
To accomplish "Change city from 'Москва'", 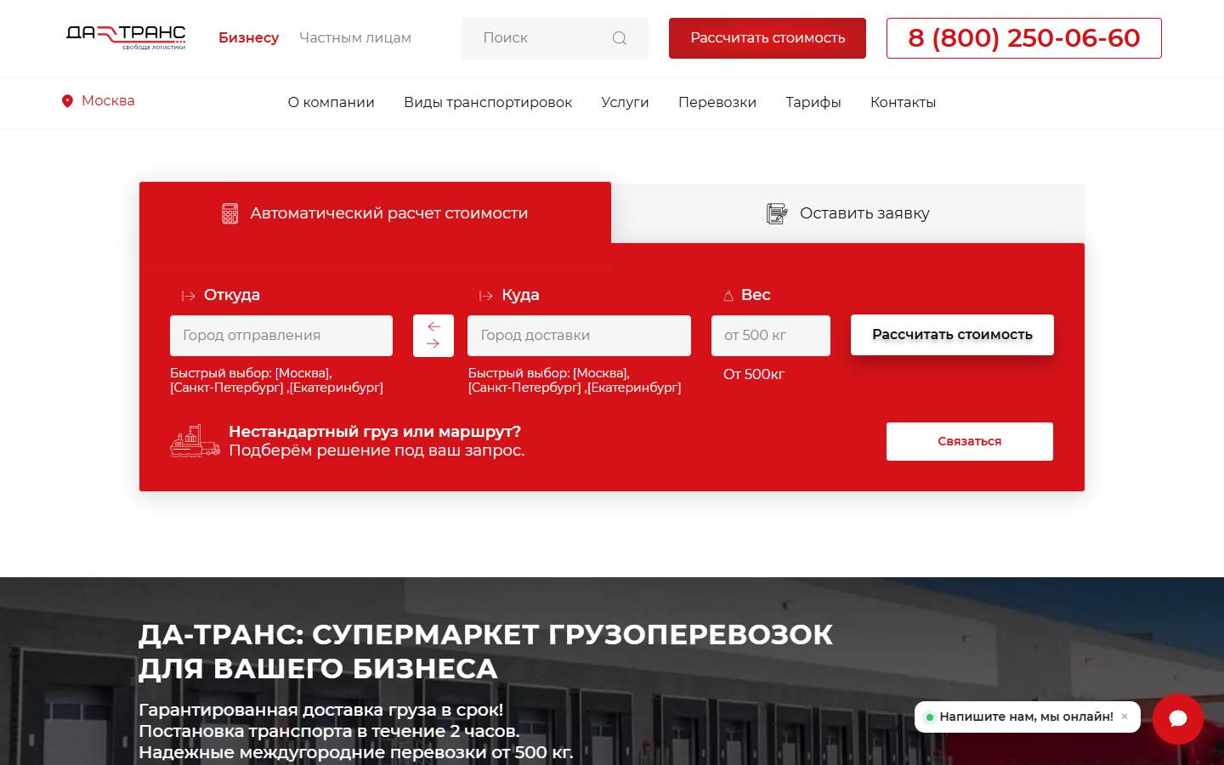I will 108,100.
